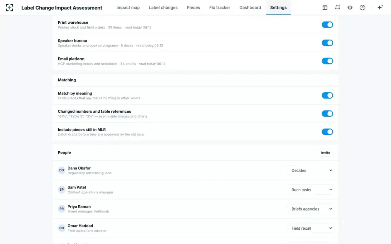This screenshot has width=391, height=244.
Task: Open the sparkle AI assistant icon
Action: click(380, 7)
